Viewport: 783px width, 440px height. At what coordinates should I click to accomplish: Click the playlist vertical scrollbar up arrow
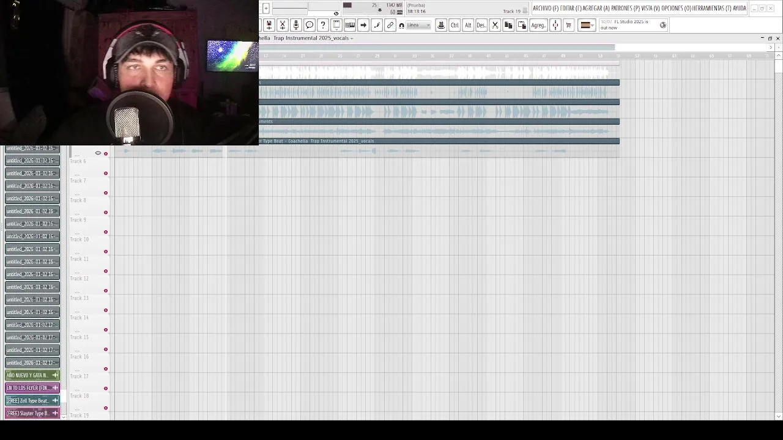click(x=778, y=54)
